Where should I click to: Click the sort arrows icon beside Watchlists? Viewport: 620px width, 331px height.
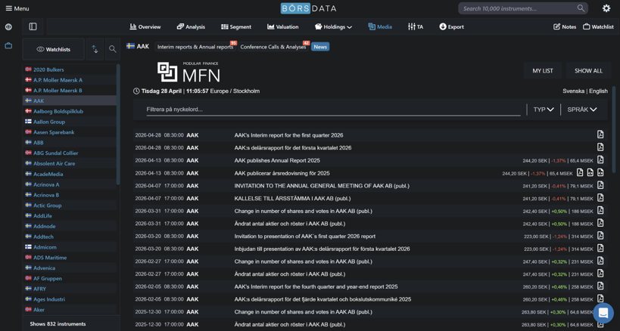pos(95,49)
